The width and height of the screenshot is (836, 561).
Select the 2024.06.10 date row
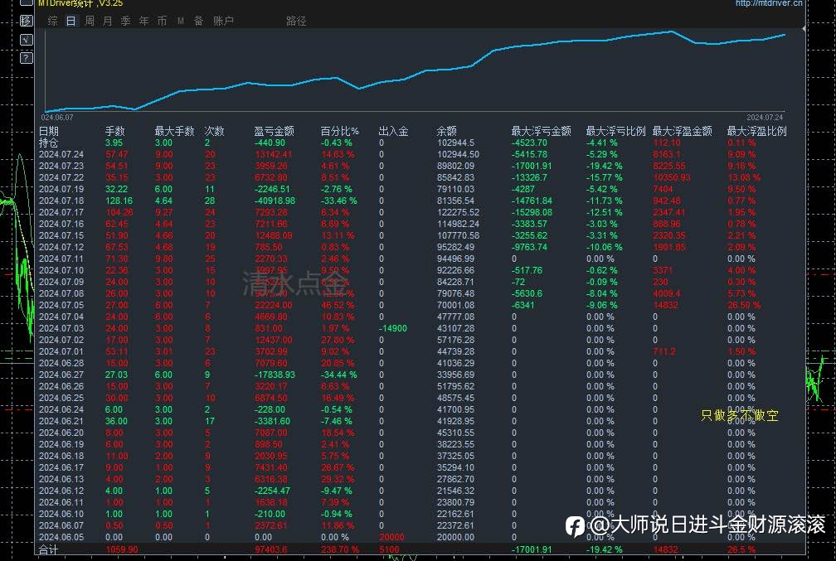(61, 514)
